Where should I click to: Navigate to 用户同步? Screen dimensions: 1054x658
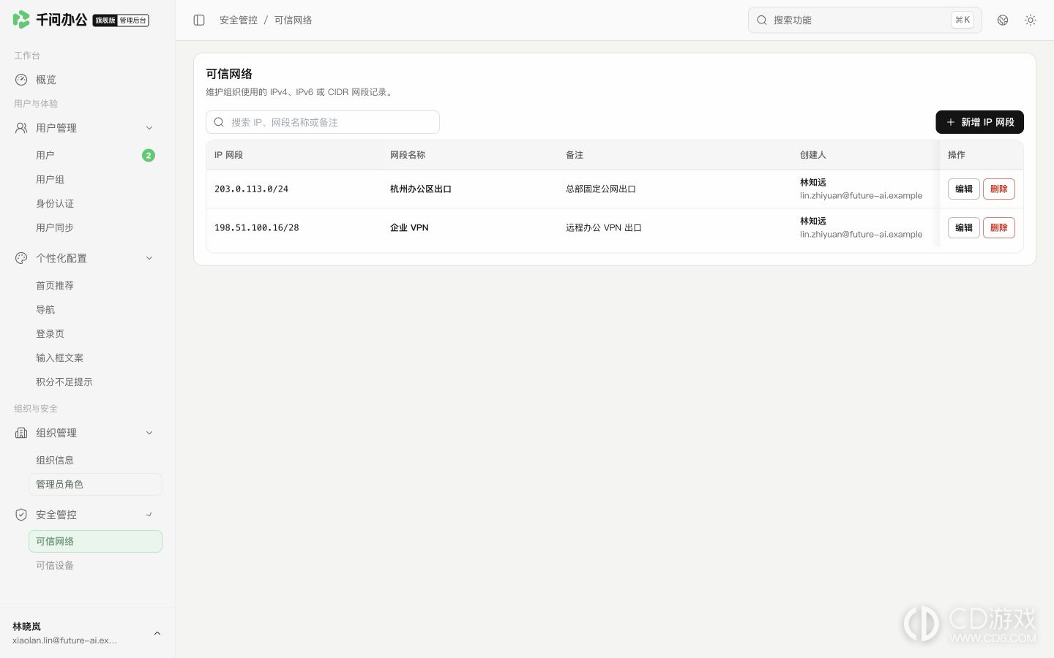click(95, 227)
